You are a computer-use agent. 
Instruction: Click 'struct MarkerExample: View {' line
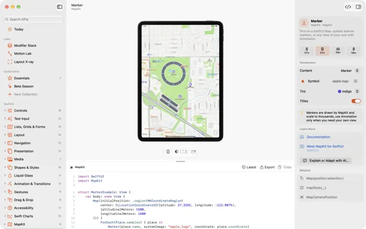pyautogui.click(x=104, y=192)
